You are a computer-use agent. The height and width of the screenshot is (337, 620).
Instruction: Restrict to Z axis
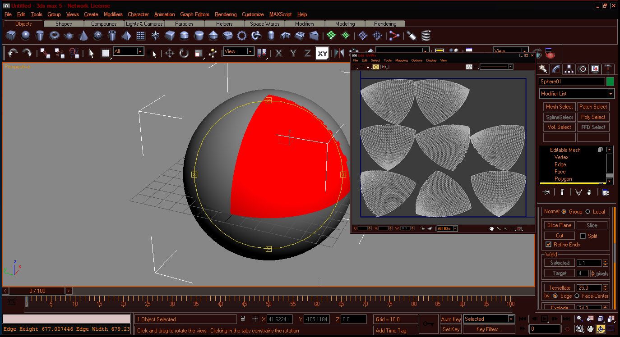pyautogui.click(x=308, y=53)
